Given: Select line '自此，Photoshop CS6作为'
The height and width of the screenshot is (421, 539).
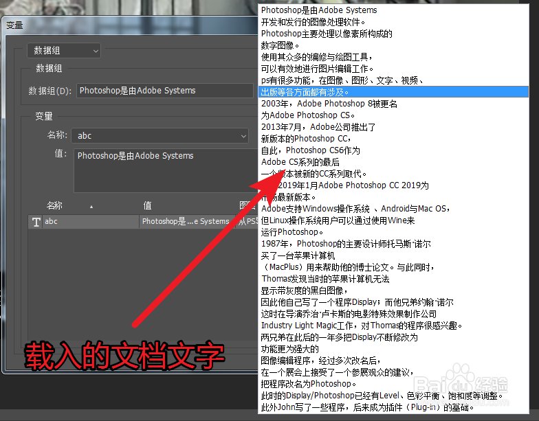Looking at the screenshot, I should coord(393,150).
